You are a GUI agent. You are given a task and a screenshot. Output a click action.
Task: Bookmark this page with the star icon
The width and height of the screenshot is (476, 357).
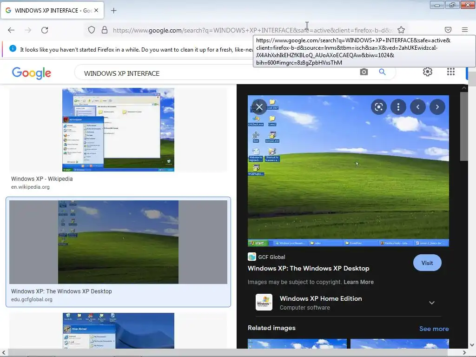tap(401, 30)
